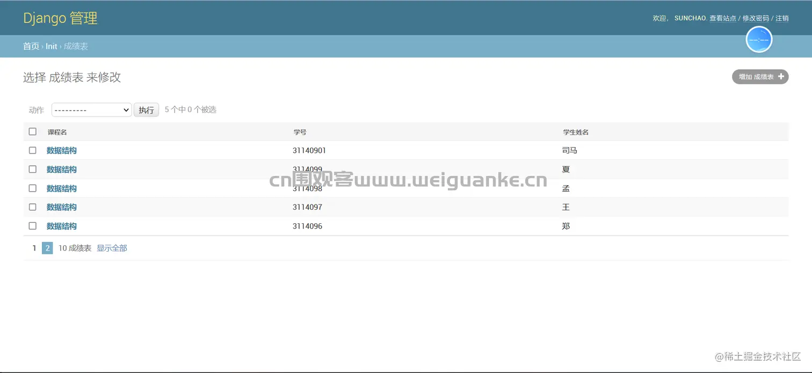
Task: Sort by the 学生姓名 column header
Action: [576, 132]
